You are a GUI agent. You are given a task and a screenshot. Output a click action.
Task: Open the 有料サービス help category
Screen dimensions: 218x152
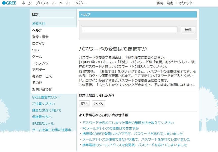pos(42,76)
